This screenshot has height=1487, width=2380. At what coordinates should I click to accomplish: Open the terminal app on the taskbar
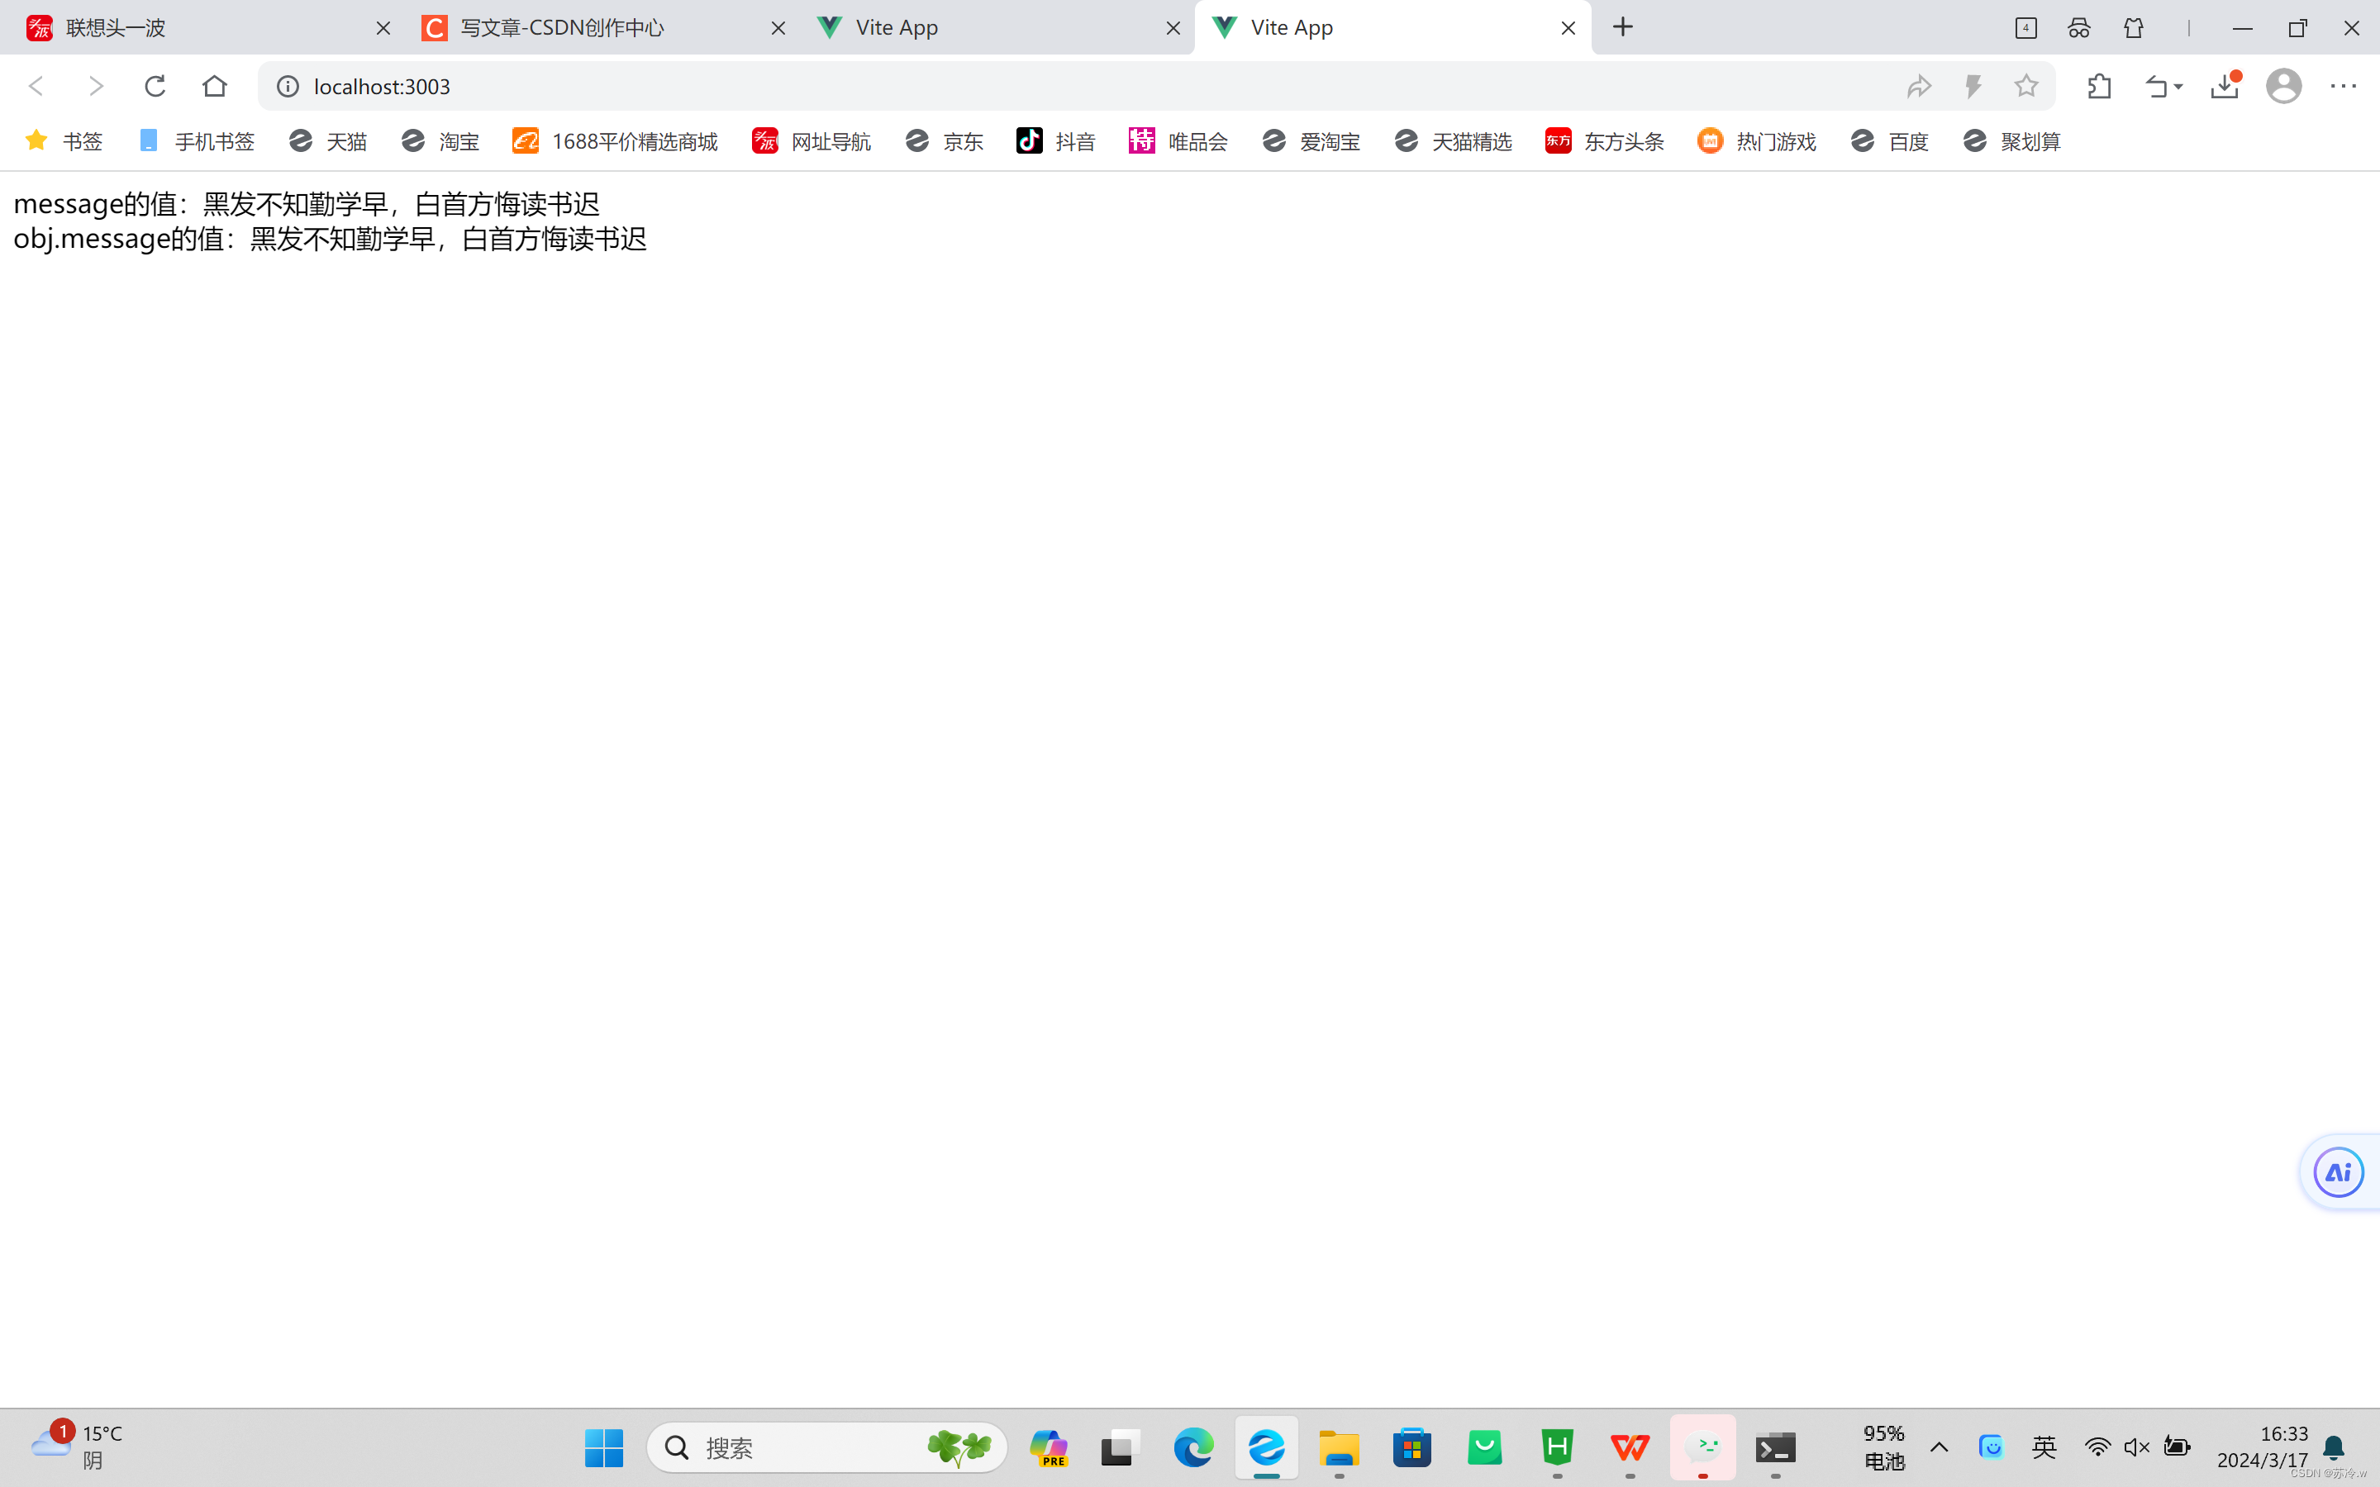[1775, 1447]
